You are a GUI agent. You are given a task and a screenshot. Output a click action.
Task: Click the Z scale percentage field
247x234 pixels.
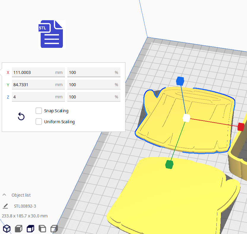90,97
